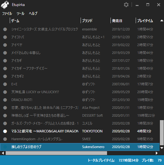
Task: Click the status dot for E×E
Action: pyautogui.click(x=5, y=84)
